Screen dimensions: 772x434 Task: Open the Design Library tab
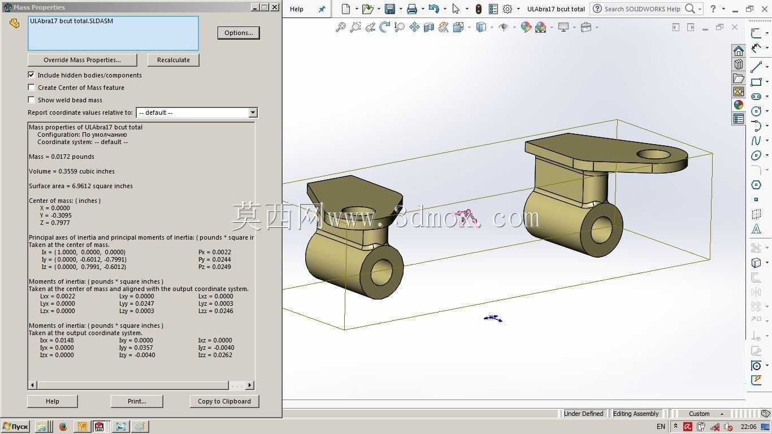[739, 64]
